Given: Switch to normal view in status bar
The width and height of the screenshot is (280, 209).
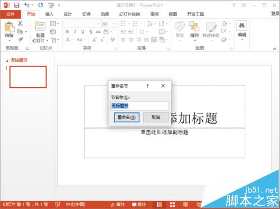Looking at the screenshot, I should [159, 205].
